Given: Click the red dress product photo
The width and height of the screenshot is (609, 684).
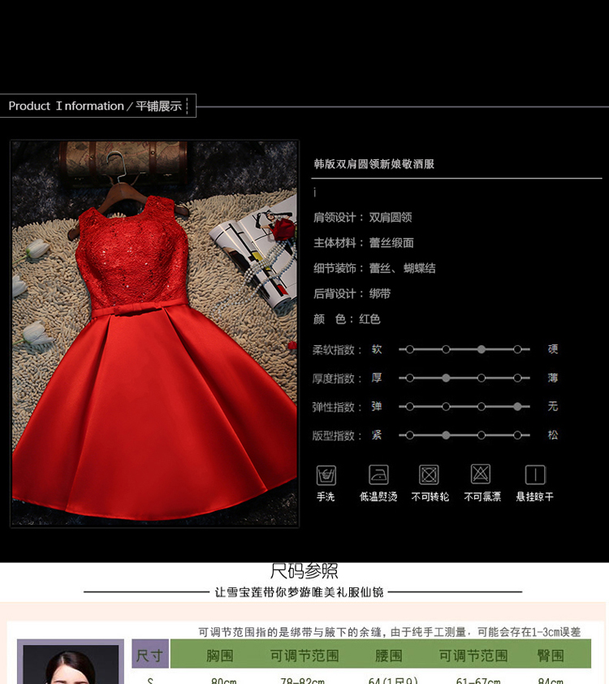Looking at the screenshot, I should tap(155, 334).
